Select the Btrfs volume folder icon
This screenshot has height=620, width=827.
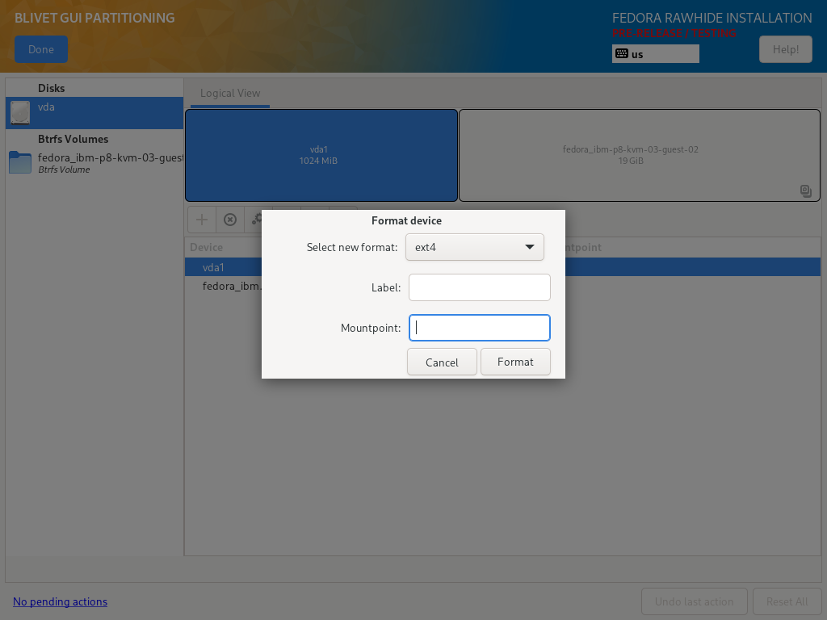click(20, 162)
